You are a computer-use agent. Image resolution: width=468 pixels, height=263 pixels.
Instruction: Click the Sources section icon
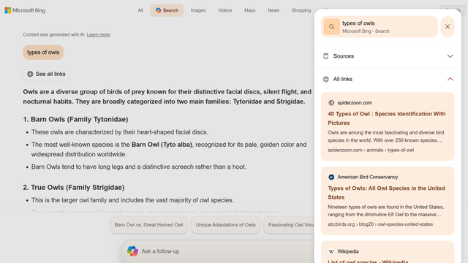[x=325, y=56]
